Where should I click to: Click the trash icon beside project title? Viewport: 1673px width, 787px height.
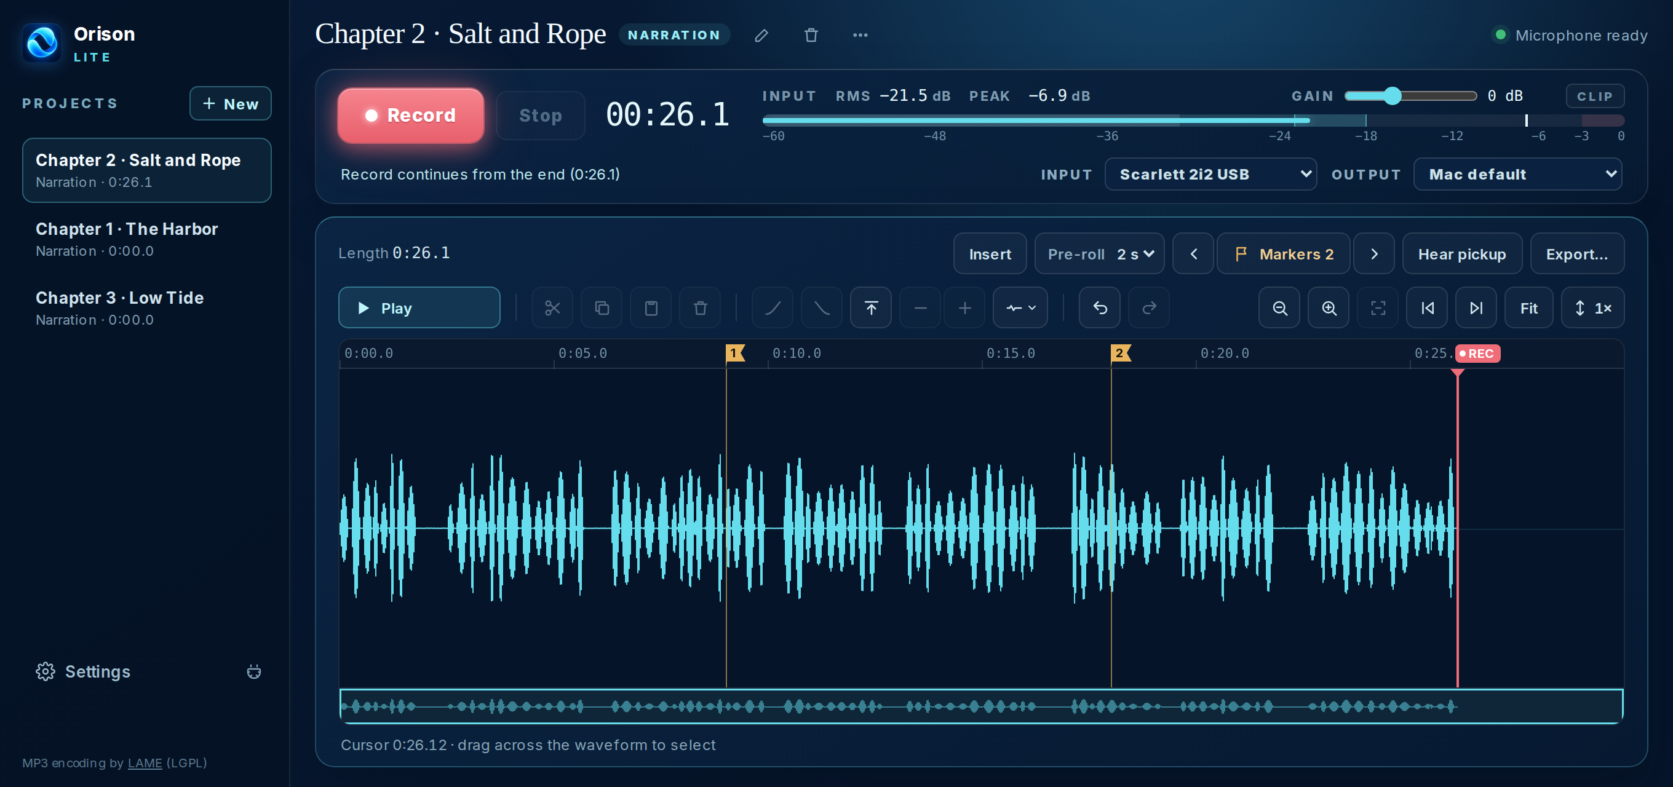click(x=811, y=35)
